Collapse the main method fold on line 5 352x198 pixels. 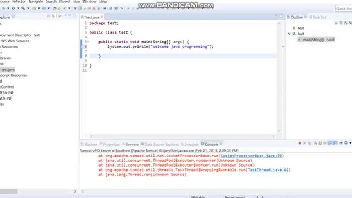pos(88,42)
